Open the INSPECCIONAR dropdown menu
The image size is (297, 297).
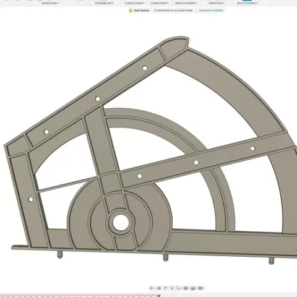click(186, 3)
